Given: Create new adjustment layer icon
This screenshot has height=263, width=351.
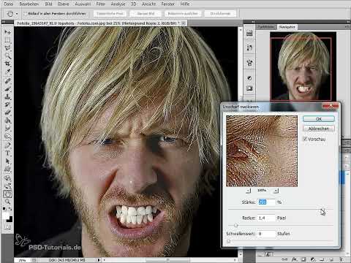Looking at the screenshot, I should pyautogui.click(x=313, y=259).
